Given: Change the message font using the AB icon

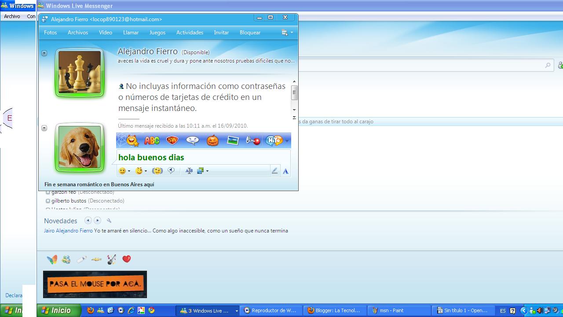Looking at the screenshot, I should pos(189,171).
